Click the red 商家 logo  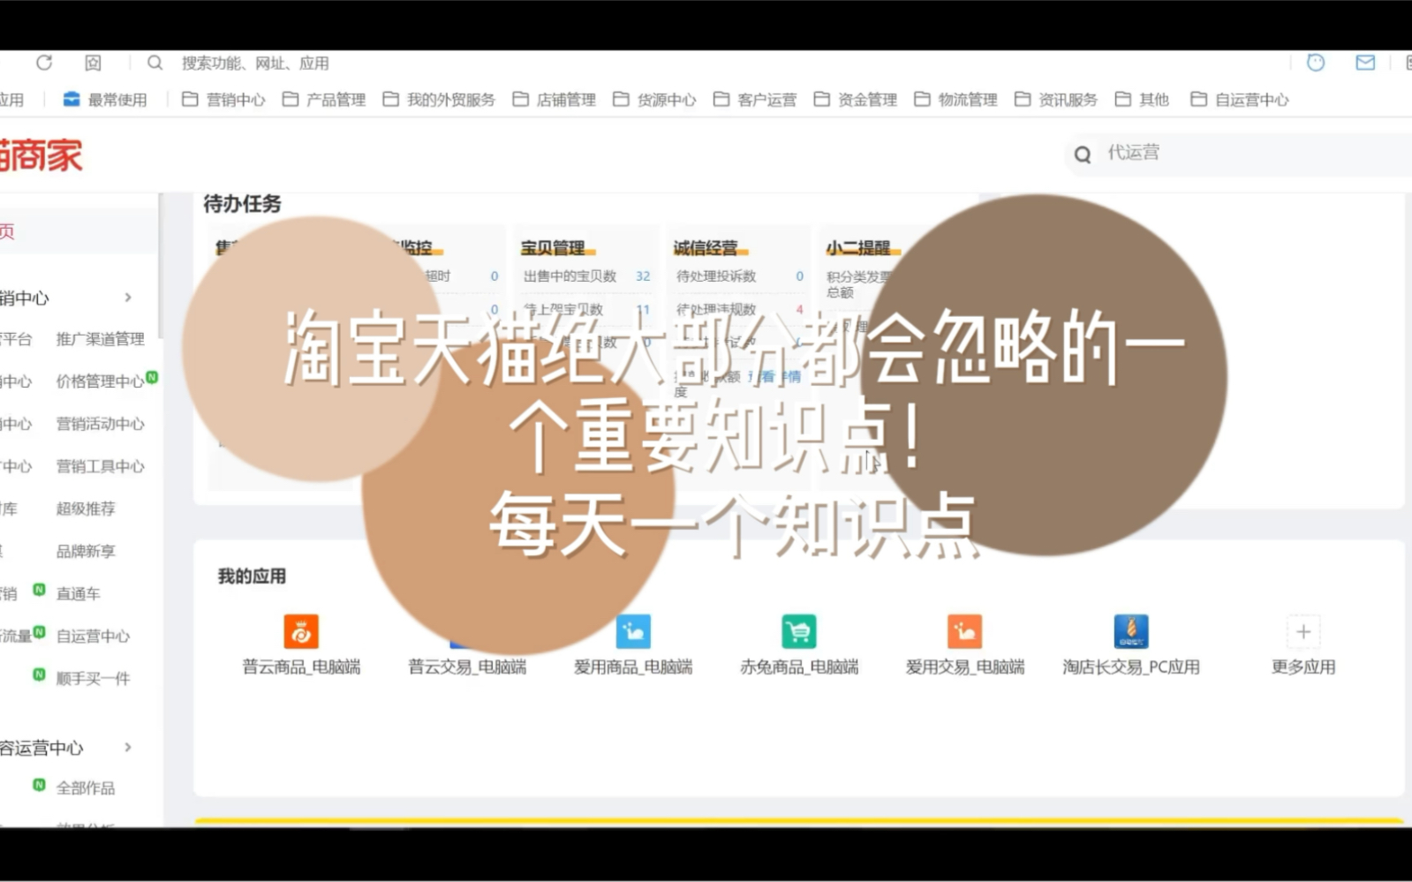click(41, 155)
